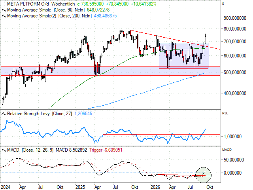Screen dimensions: 253x190
Task: Click the candlestick icon beside META PLTFORM title
Action: click(4, 4)
